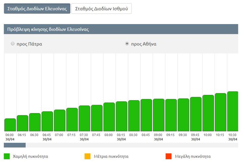Click the traffic bar at 10:00

click(x=208, y=113)
